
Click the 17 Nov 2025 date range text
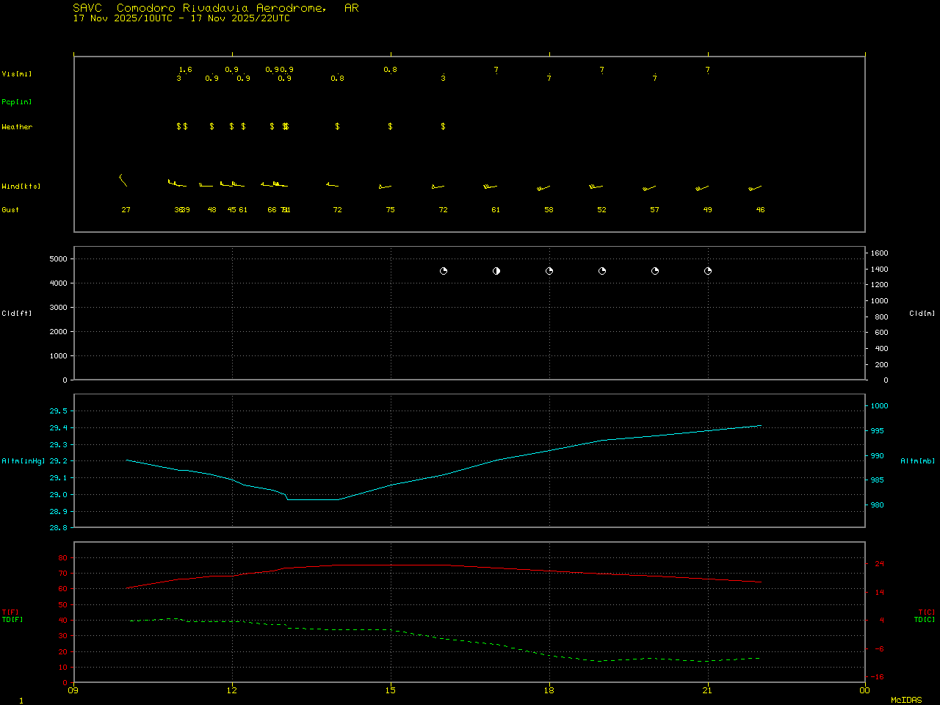click(x=181, y=18)
